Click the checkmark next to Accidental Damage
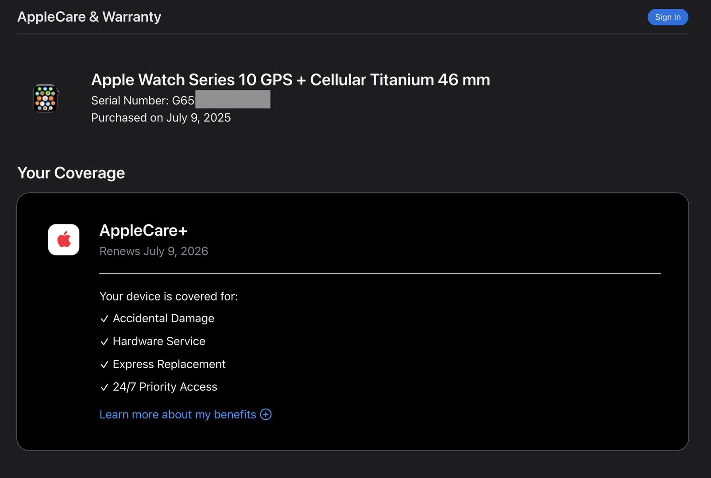Viewport: 711px width, 478px height. (104, 319)
